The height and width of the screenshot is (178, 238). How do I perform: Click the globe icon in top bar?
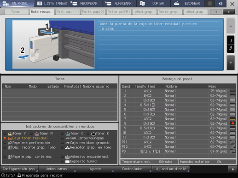click(210, 3)
